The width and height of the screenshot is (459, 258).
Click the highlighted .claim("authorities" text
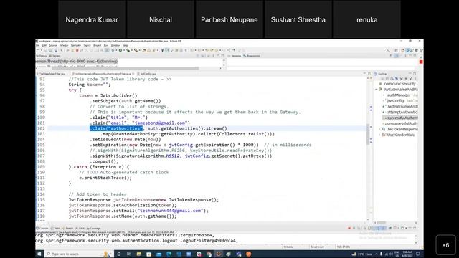116,128
